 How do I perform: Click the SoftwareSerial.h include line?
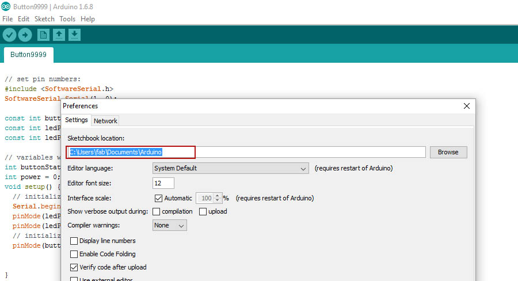click(x=59, y=89)
